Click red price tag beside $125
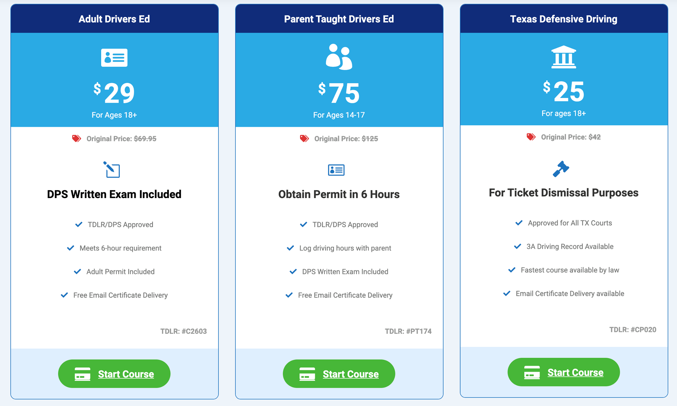The height and width of the screenshot is (406, 677). click(x=304, y=138)
